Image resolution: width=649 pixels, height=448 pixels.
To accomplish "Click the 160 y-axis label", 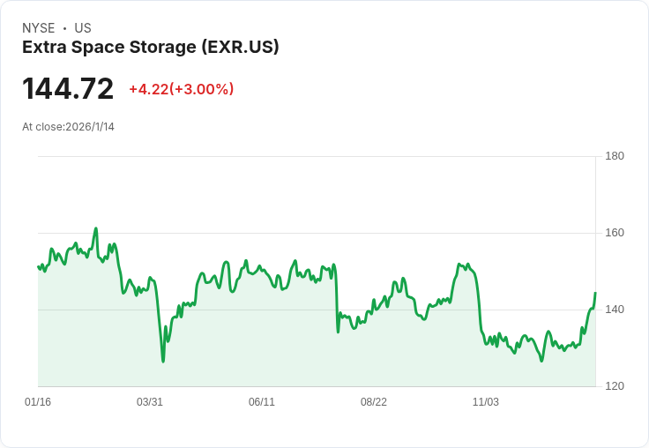I will click(x=615, y=233).
